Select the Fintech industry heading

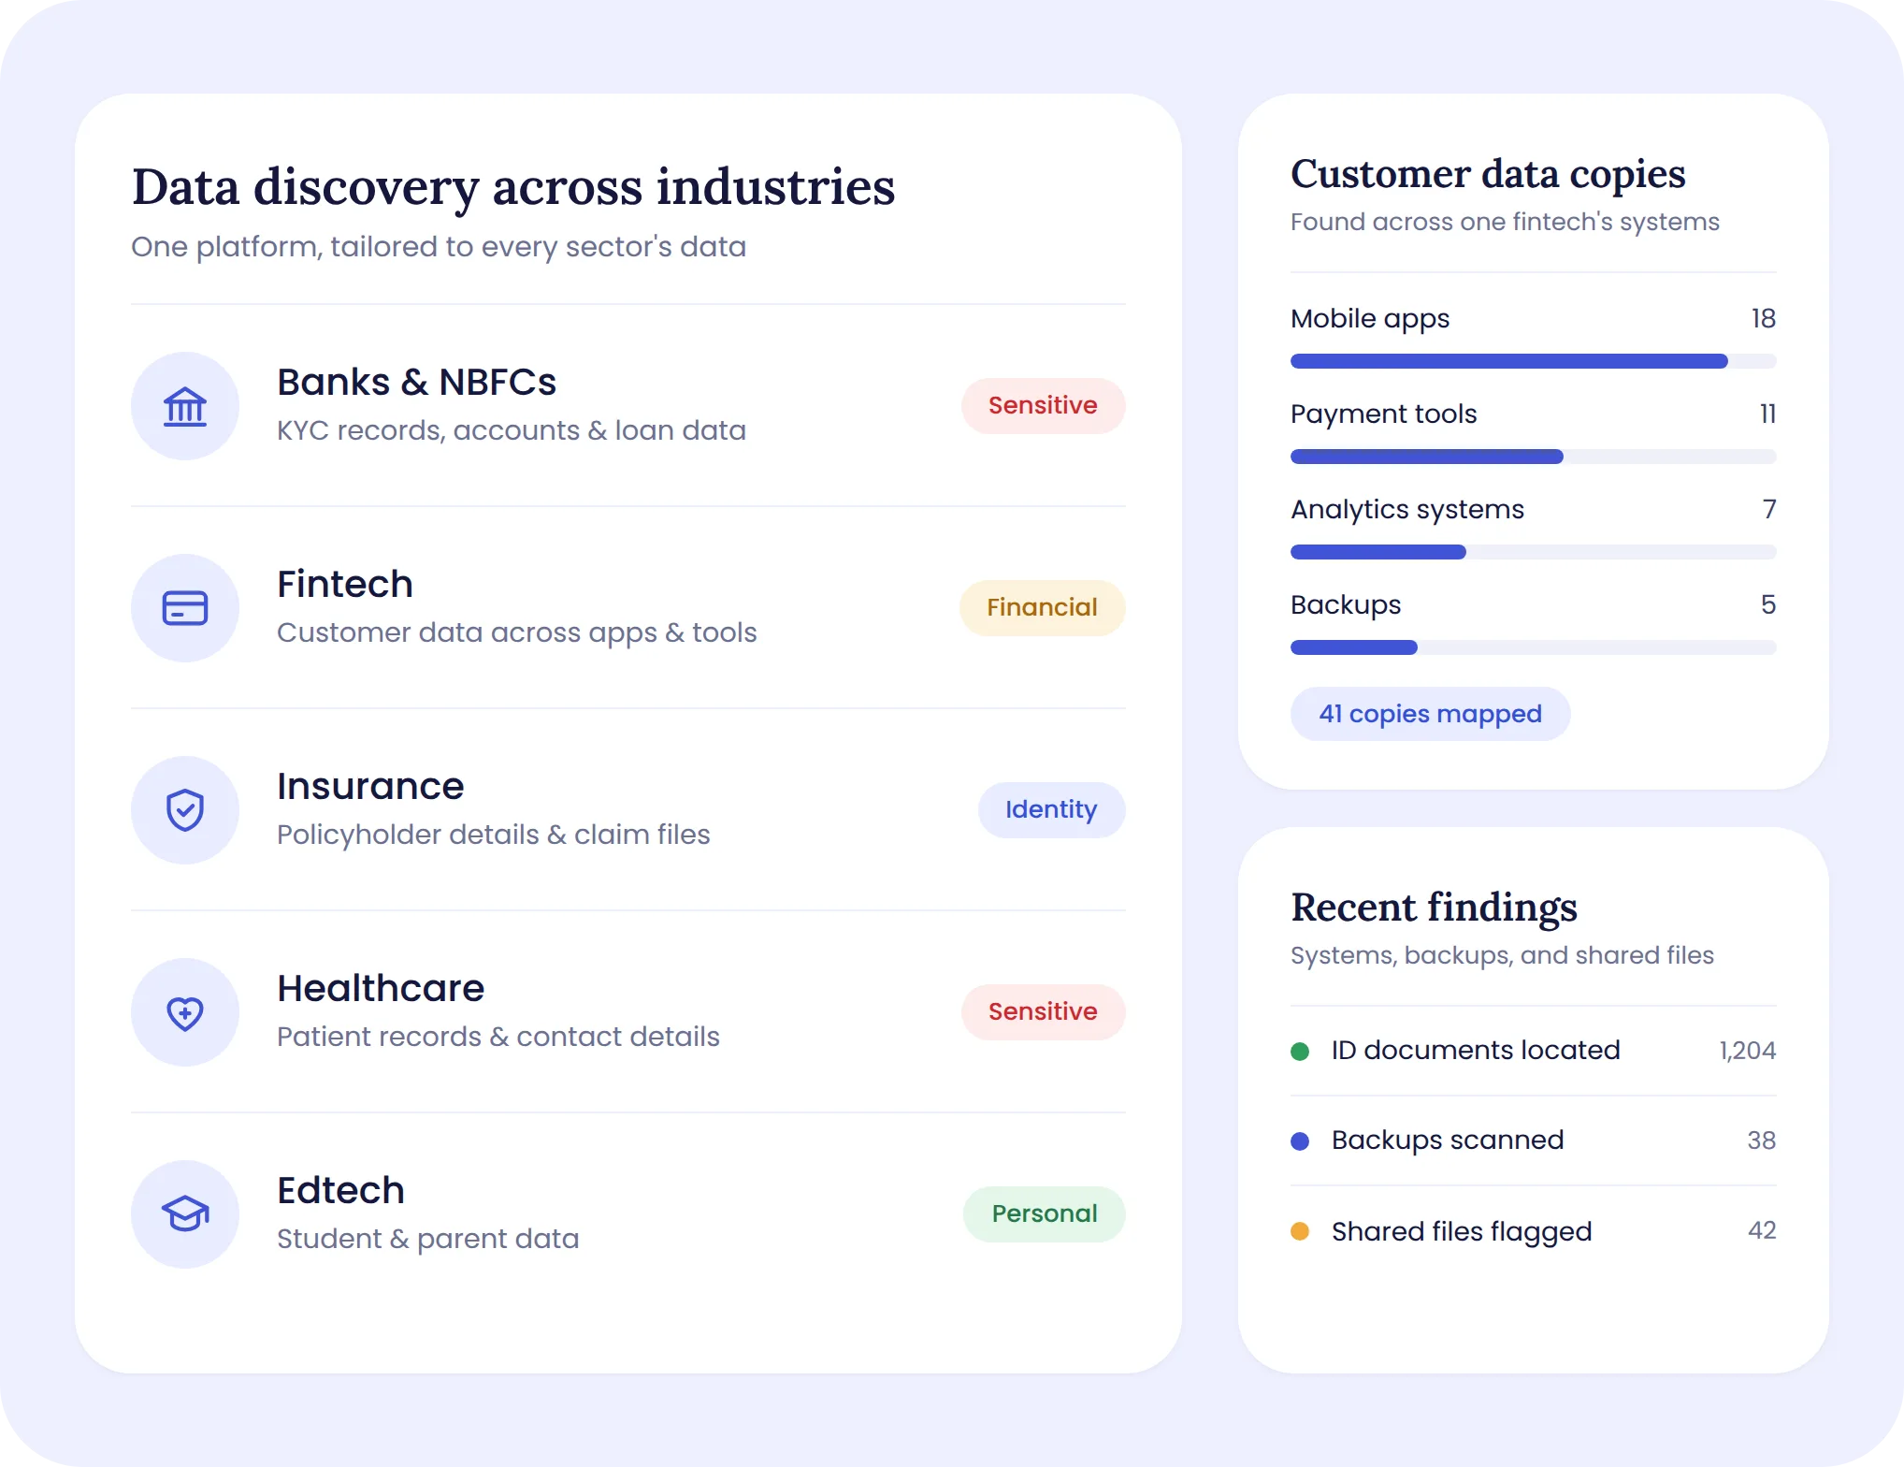tap(345, 585)
